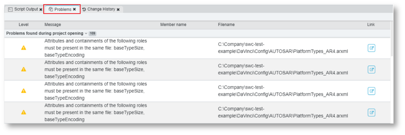Image resolution: width=405 pixels, height=135 pixels.
Task: Close the Script Output tab
Action: (x=41, y=10)
